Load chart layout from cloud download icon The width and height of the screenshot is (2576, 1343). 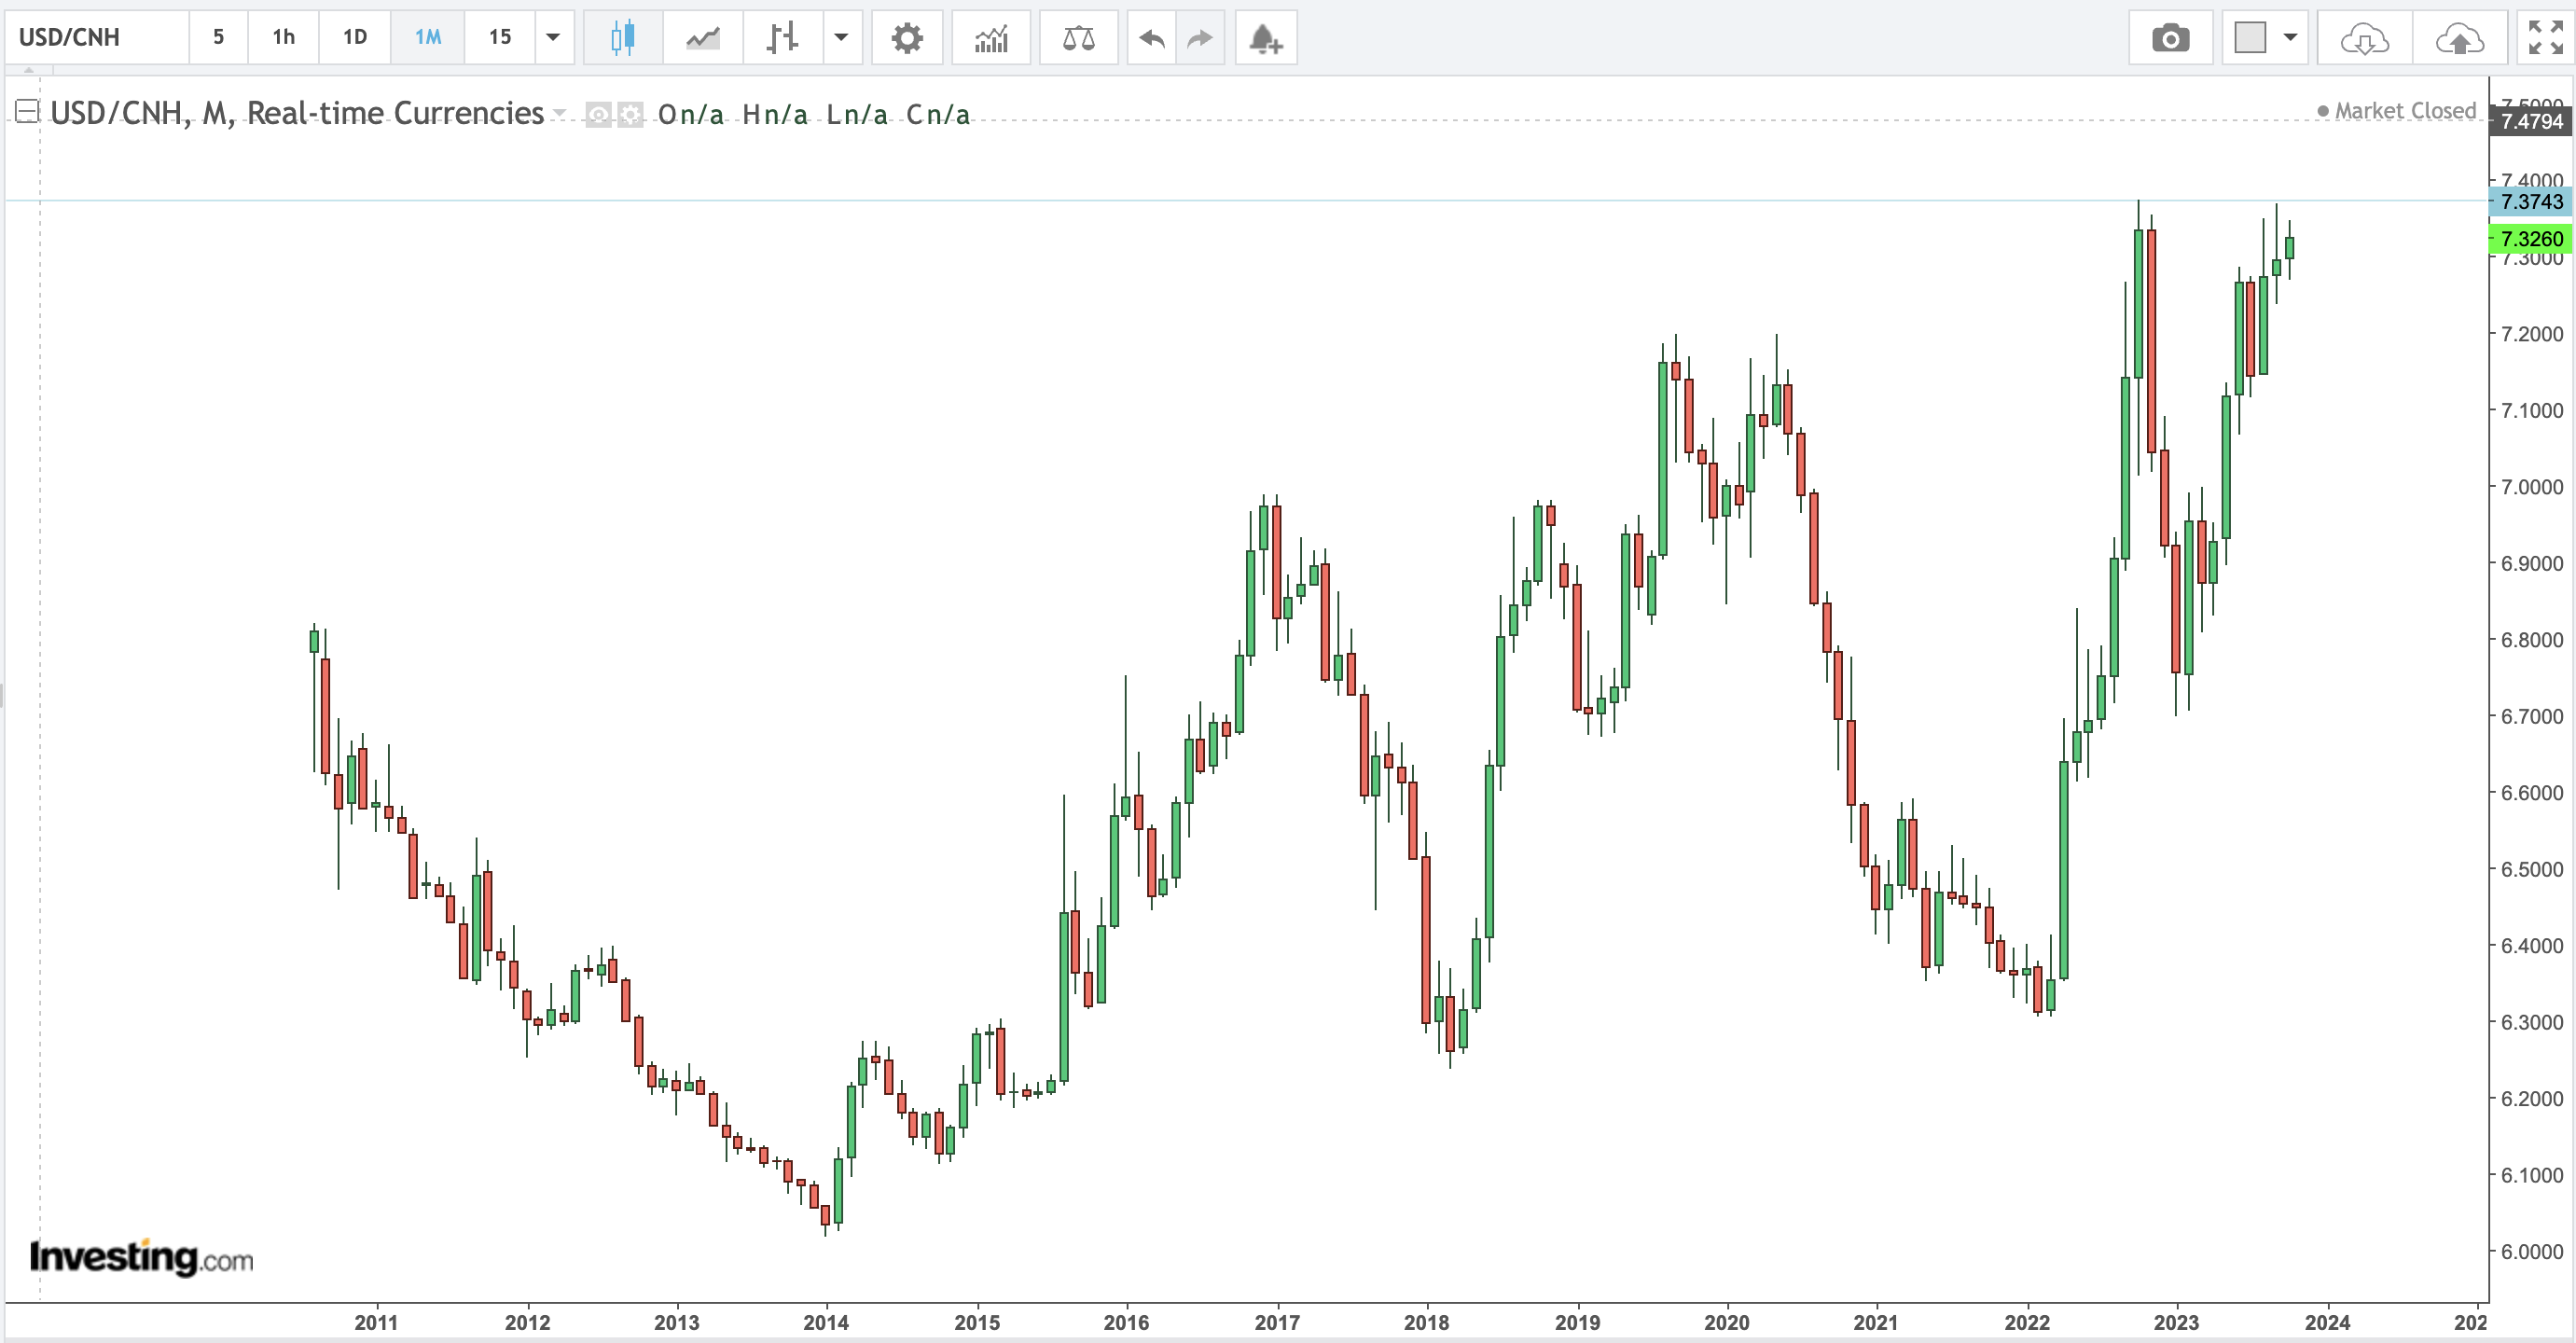tap(2365, 38)
